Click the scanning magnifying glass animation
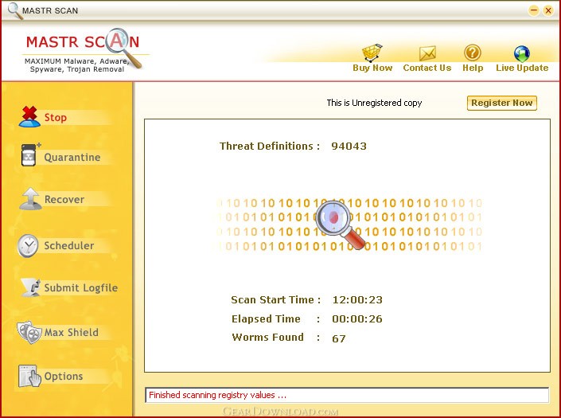Viewport: 561px width, 418px height. tap(340, 225)
